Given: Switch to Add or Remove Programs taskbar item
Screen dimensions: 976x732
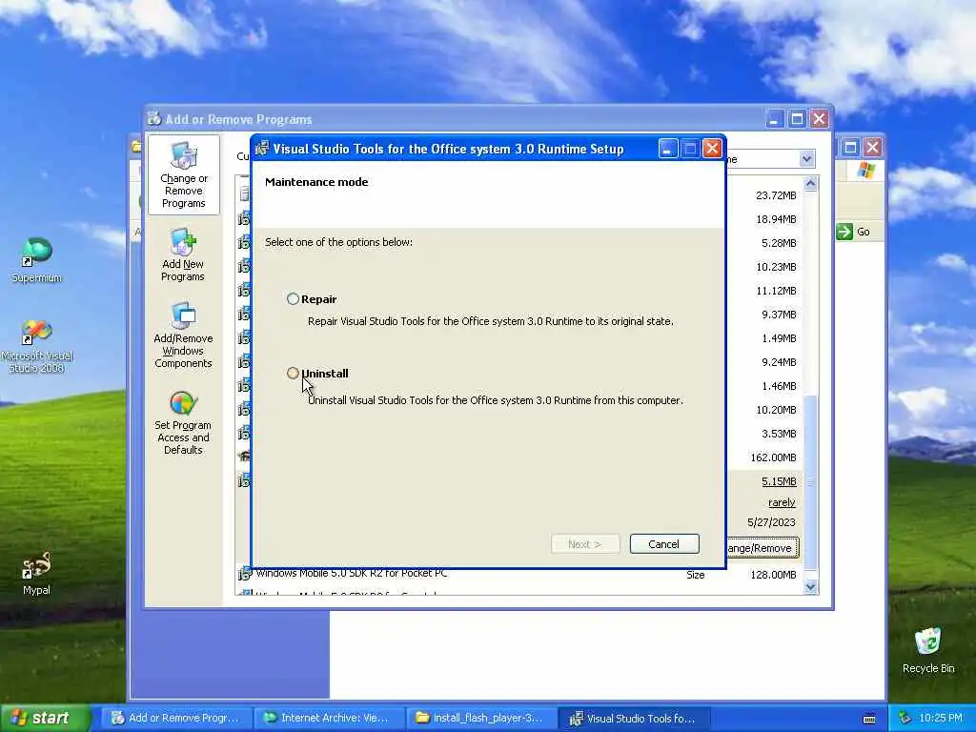Looking at the screenshot, I should point(176,718).
